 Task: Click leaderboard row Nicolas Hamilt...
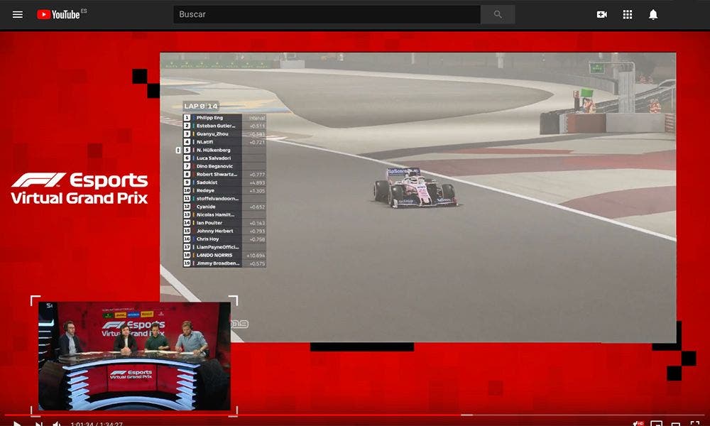click(x=224, y=215)
